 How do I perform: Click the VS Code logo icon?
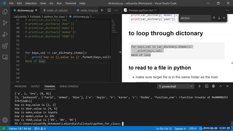tap(4, 3)
